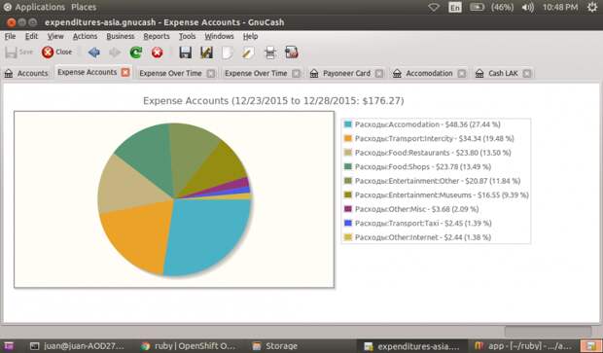Print the report with printer icon
Viewport: 603px width, 353px height.
click(x=270, y=53)
